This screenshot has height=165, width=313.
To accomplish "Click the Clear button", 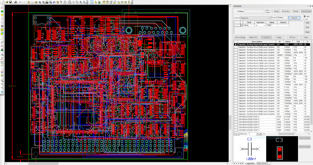I will click(307, 32).
